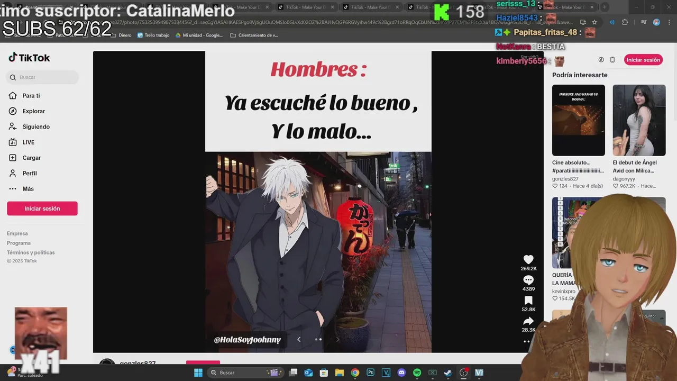Open the Empresa footer link
Viewport: 677px width, 381px height.
click(x=17, y=233)
